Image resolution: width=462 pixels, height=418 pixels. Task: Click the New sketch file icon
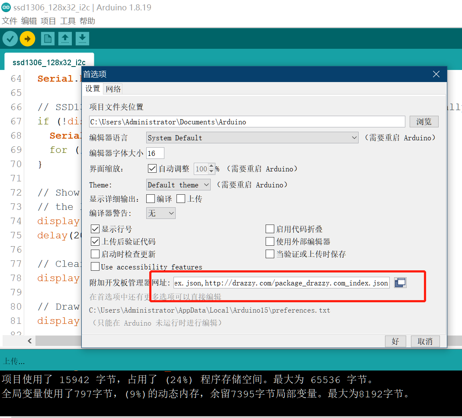pyautogui.click(x=48, y=39)
